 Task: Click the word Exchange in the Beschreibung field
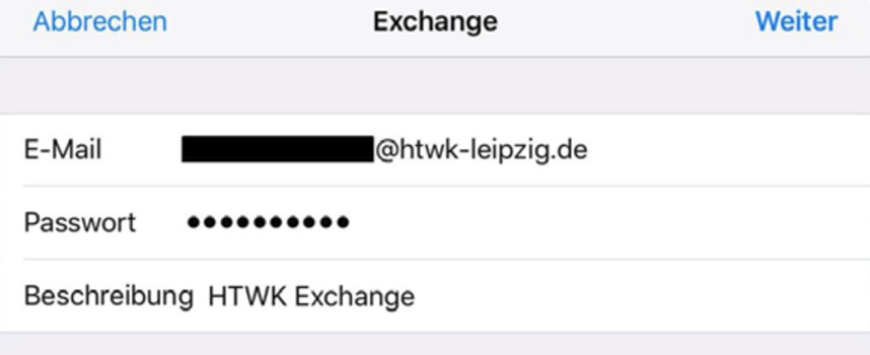pyautogui.click(x=355, y=296)
